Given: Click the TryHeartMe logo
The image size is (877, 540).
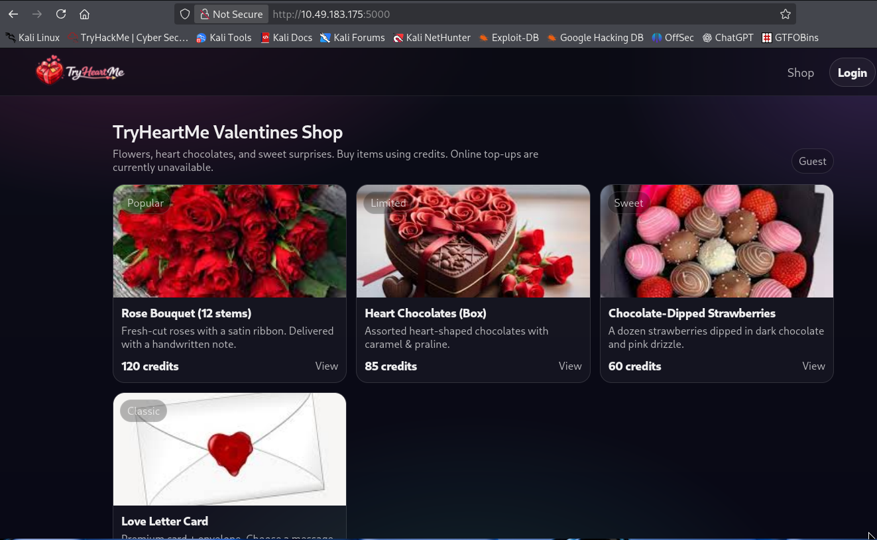Looking at the screenshot, I should pyautogui.click(x=80, y=71).
